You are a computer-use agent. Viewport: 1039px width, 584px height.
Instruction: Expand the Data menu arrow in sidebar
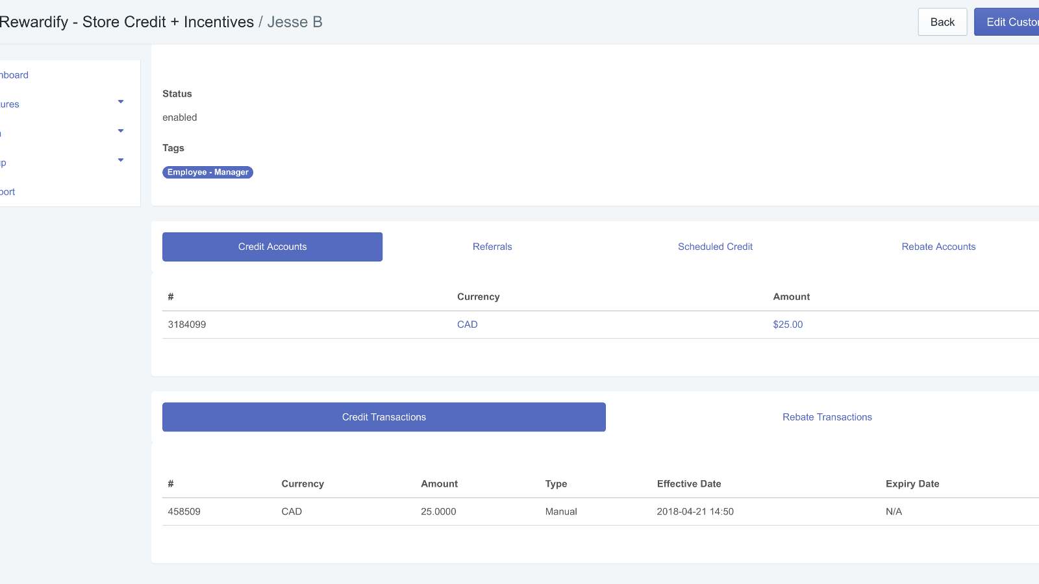click(121, 131)
